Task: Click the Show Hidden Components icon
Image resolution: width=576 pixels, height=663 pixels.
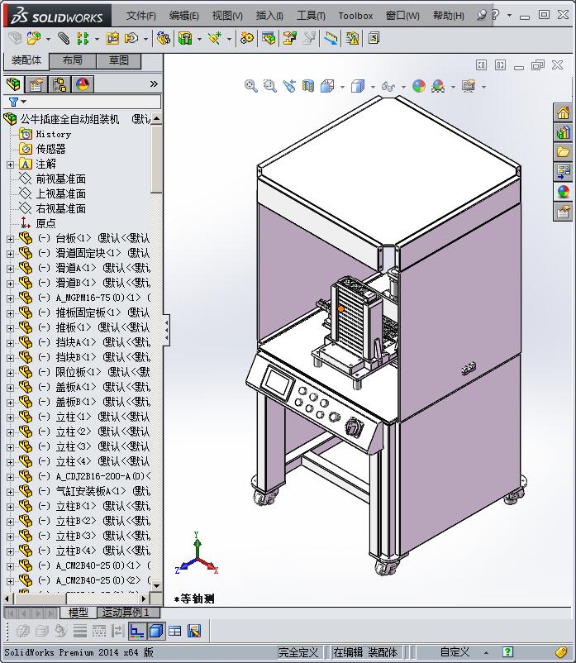Action: click(163, 39)
